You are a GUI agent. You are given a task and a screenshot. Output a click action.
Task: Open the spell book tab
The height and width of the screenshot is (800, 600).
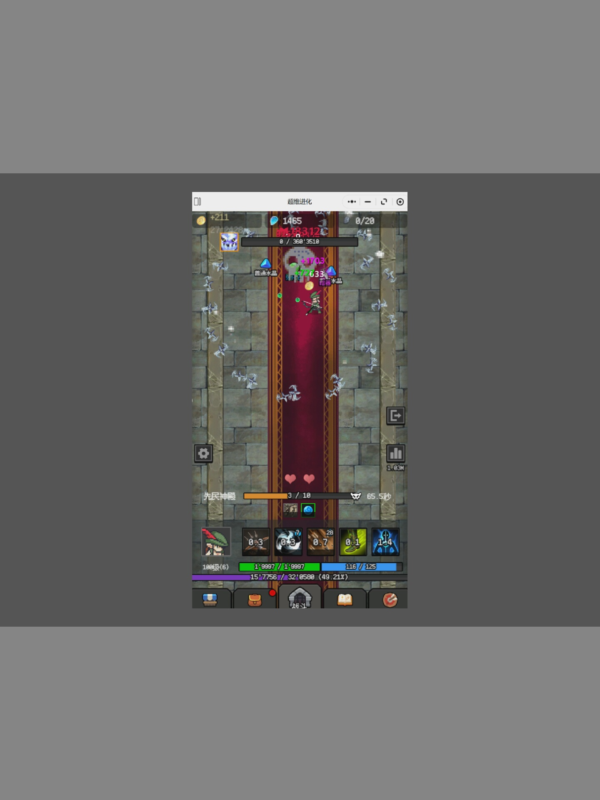point(345,600)
